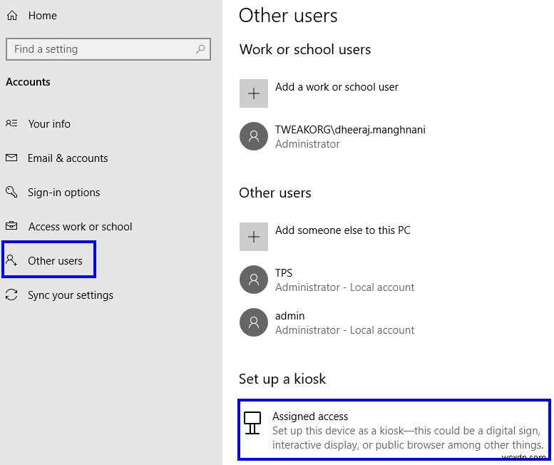Select the TPS local account

(284, 273)
